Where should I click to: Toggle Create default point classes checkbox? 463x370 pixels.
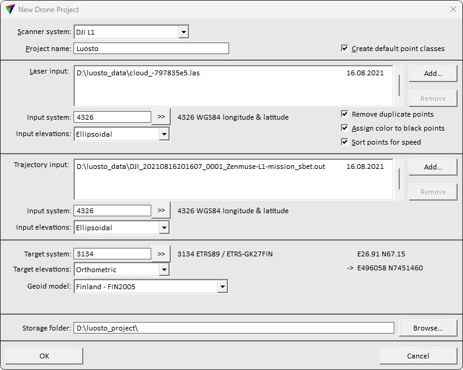(x=345, y=49)
